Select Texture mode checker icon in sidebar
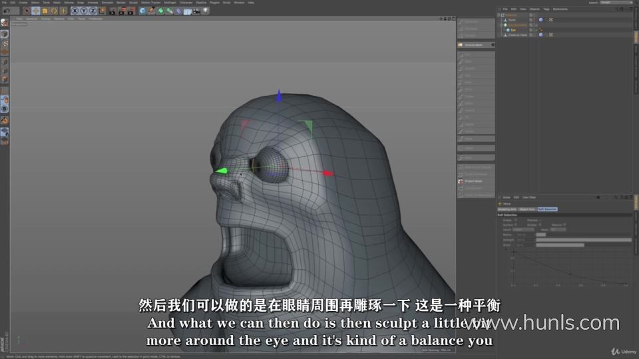Image resolution: width=639 pixels, height=359 pixels. coord(5,44)
